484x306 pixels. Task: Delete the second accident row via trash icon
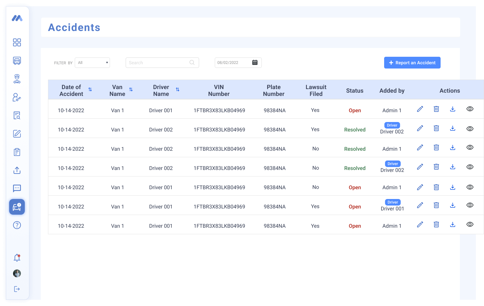(x=436, y=128)
